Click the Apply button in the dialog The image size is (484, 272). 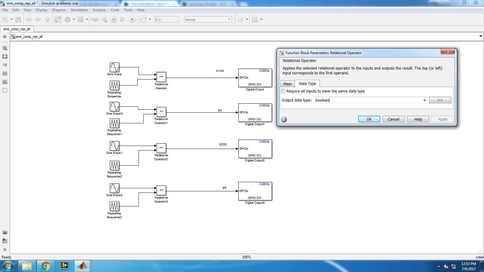pyautogui.click(x=443, y=119)
